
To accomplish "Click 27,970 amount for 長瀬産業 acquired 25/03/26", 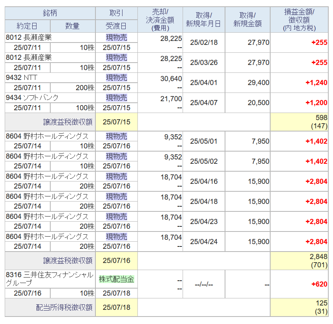I will coord(258,63).
